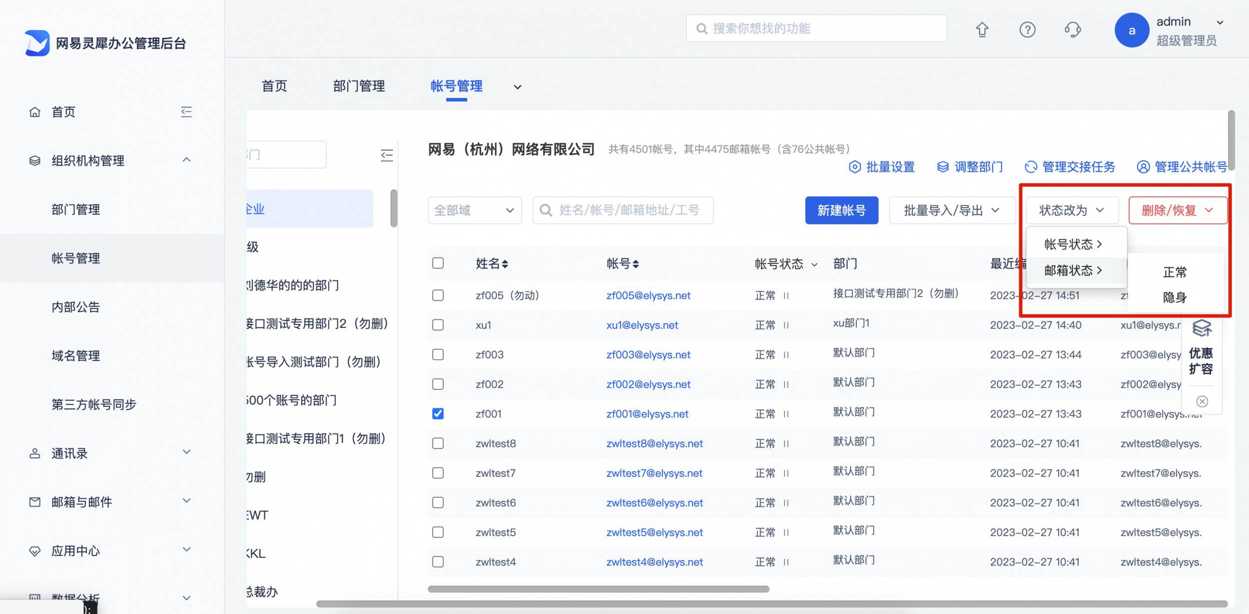1249x614 pixels.
Task: Toggle checkbox for zf001 account row
Action: click(x=438, y=413)
